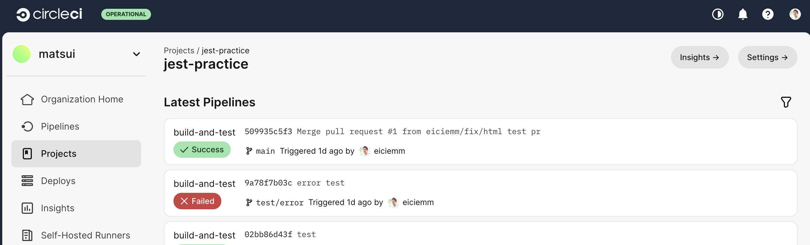810x245 pixels.
Task: Click the CircleCI logo
Action: 49,14
